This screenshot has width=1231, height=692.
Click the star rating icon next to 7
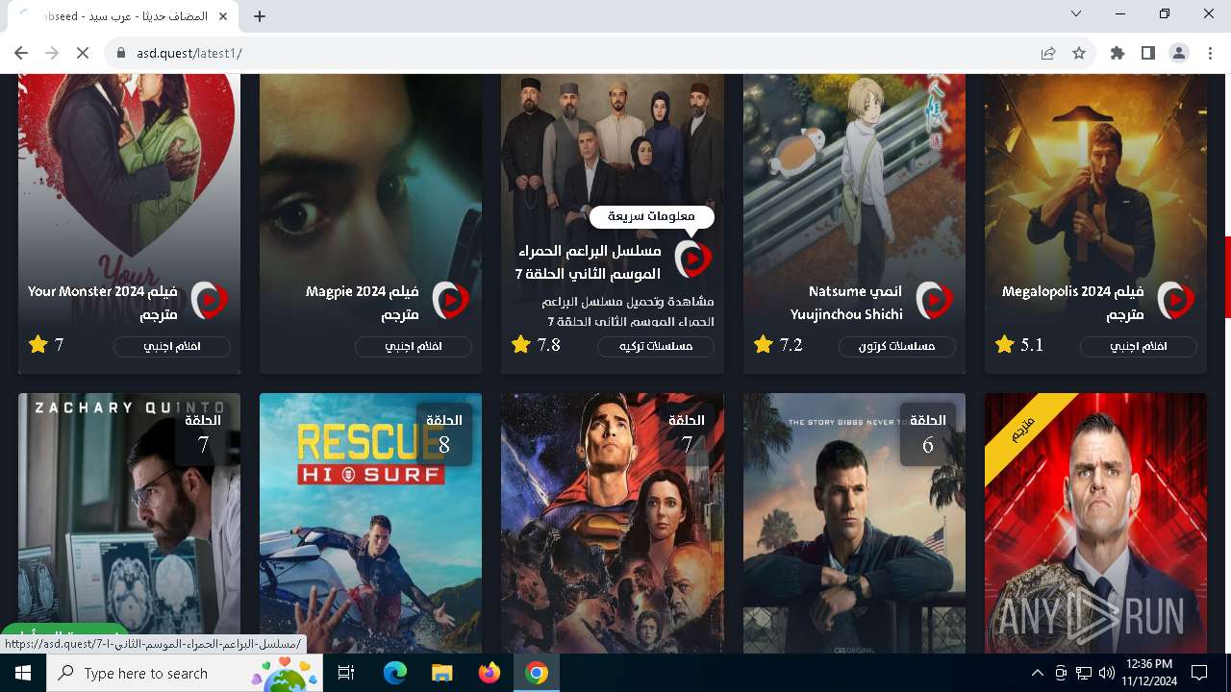click(x=38, y=344)
